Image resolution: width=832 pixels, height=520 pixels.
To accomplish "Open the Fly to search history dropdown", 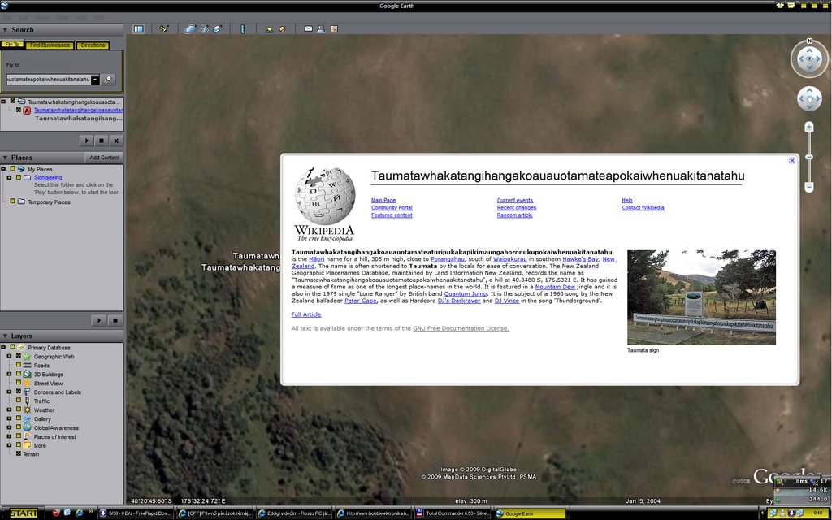I will tap(95, 80).
